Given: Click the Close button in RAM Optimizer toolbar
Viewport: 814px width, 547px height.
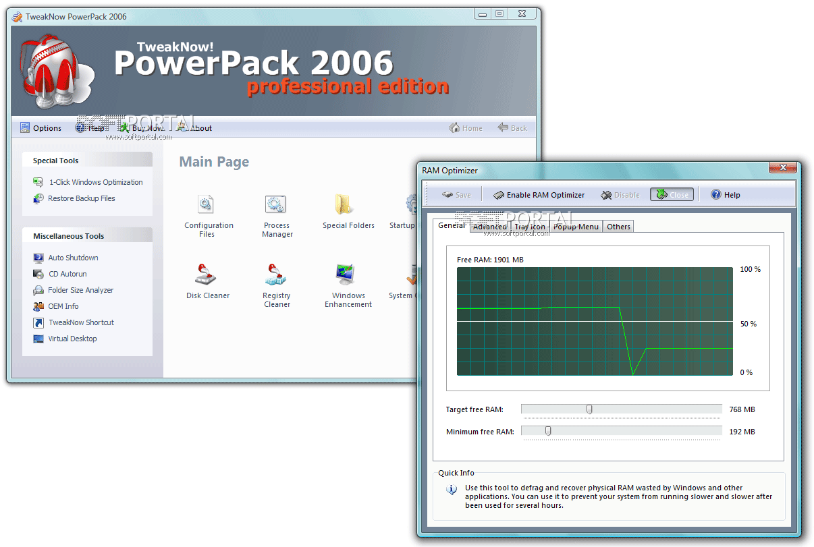Looking at the screenshot, I should click(x=671, y=195).
